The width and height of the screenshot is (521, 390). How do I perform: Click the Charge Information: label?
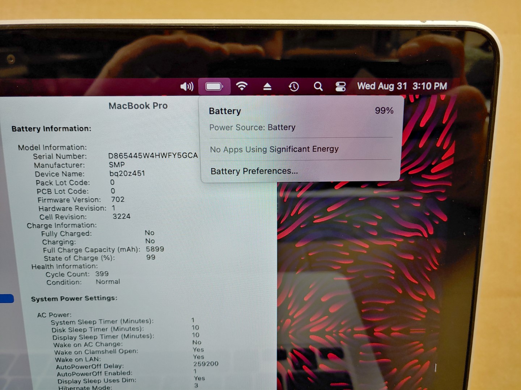click(x=62, y=225)
